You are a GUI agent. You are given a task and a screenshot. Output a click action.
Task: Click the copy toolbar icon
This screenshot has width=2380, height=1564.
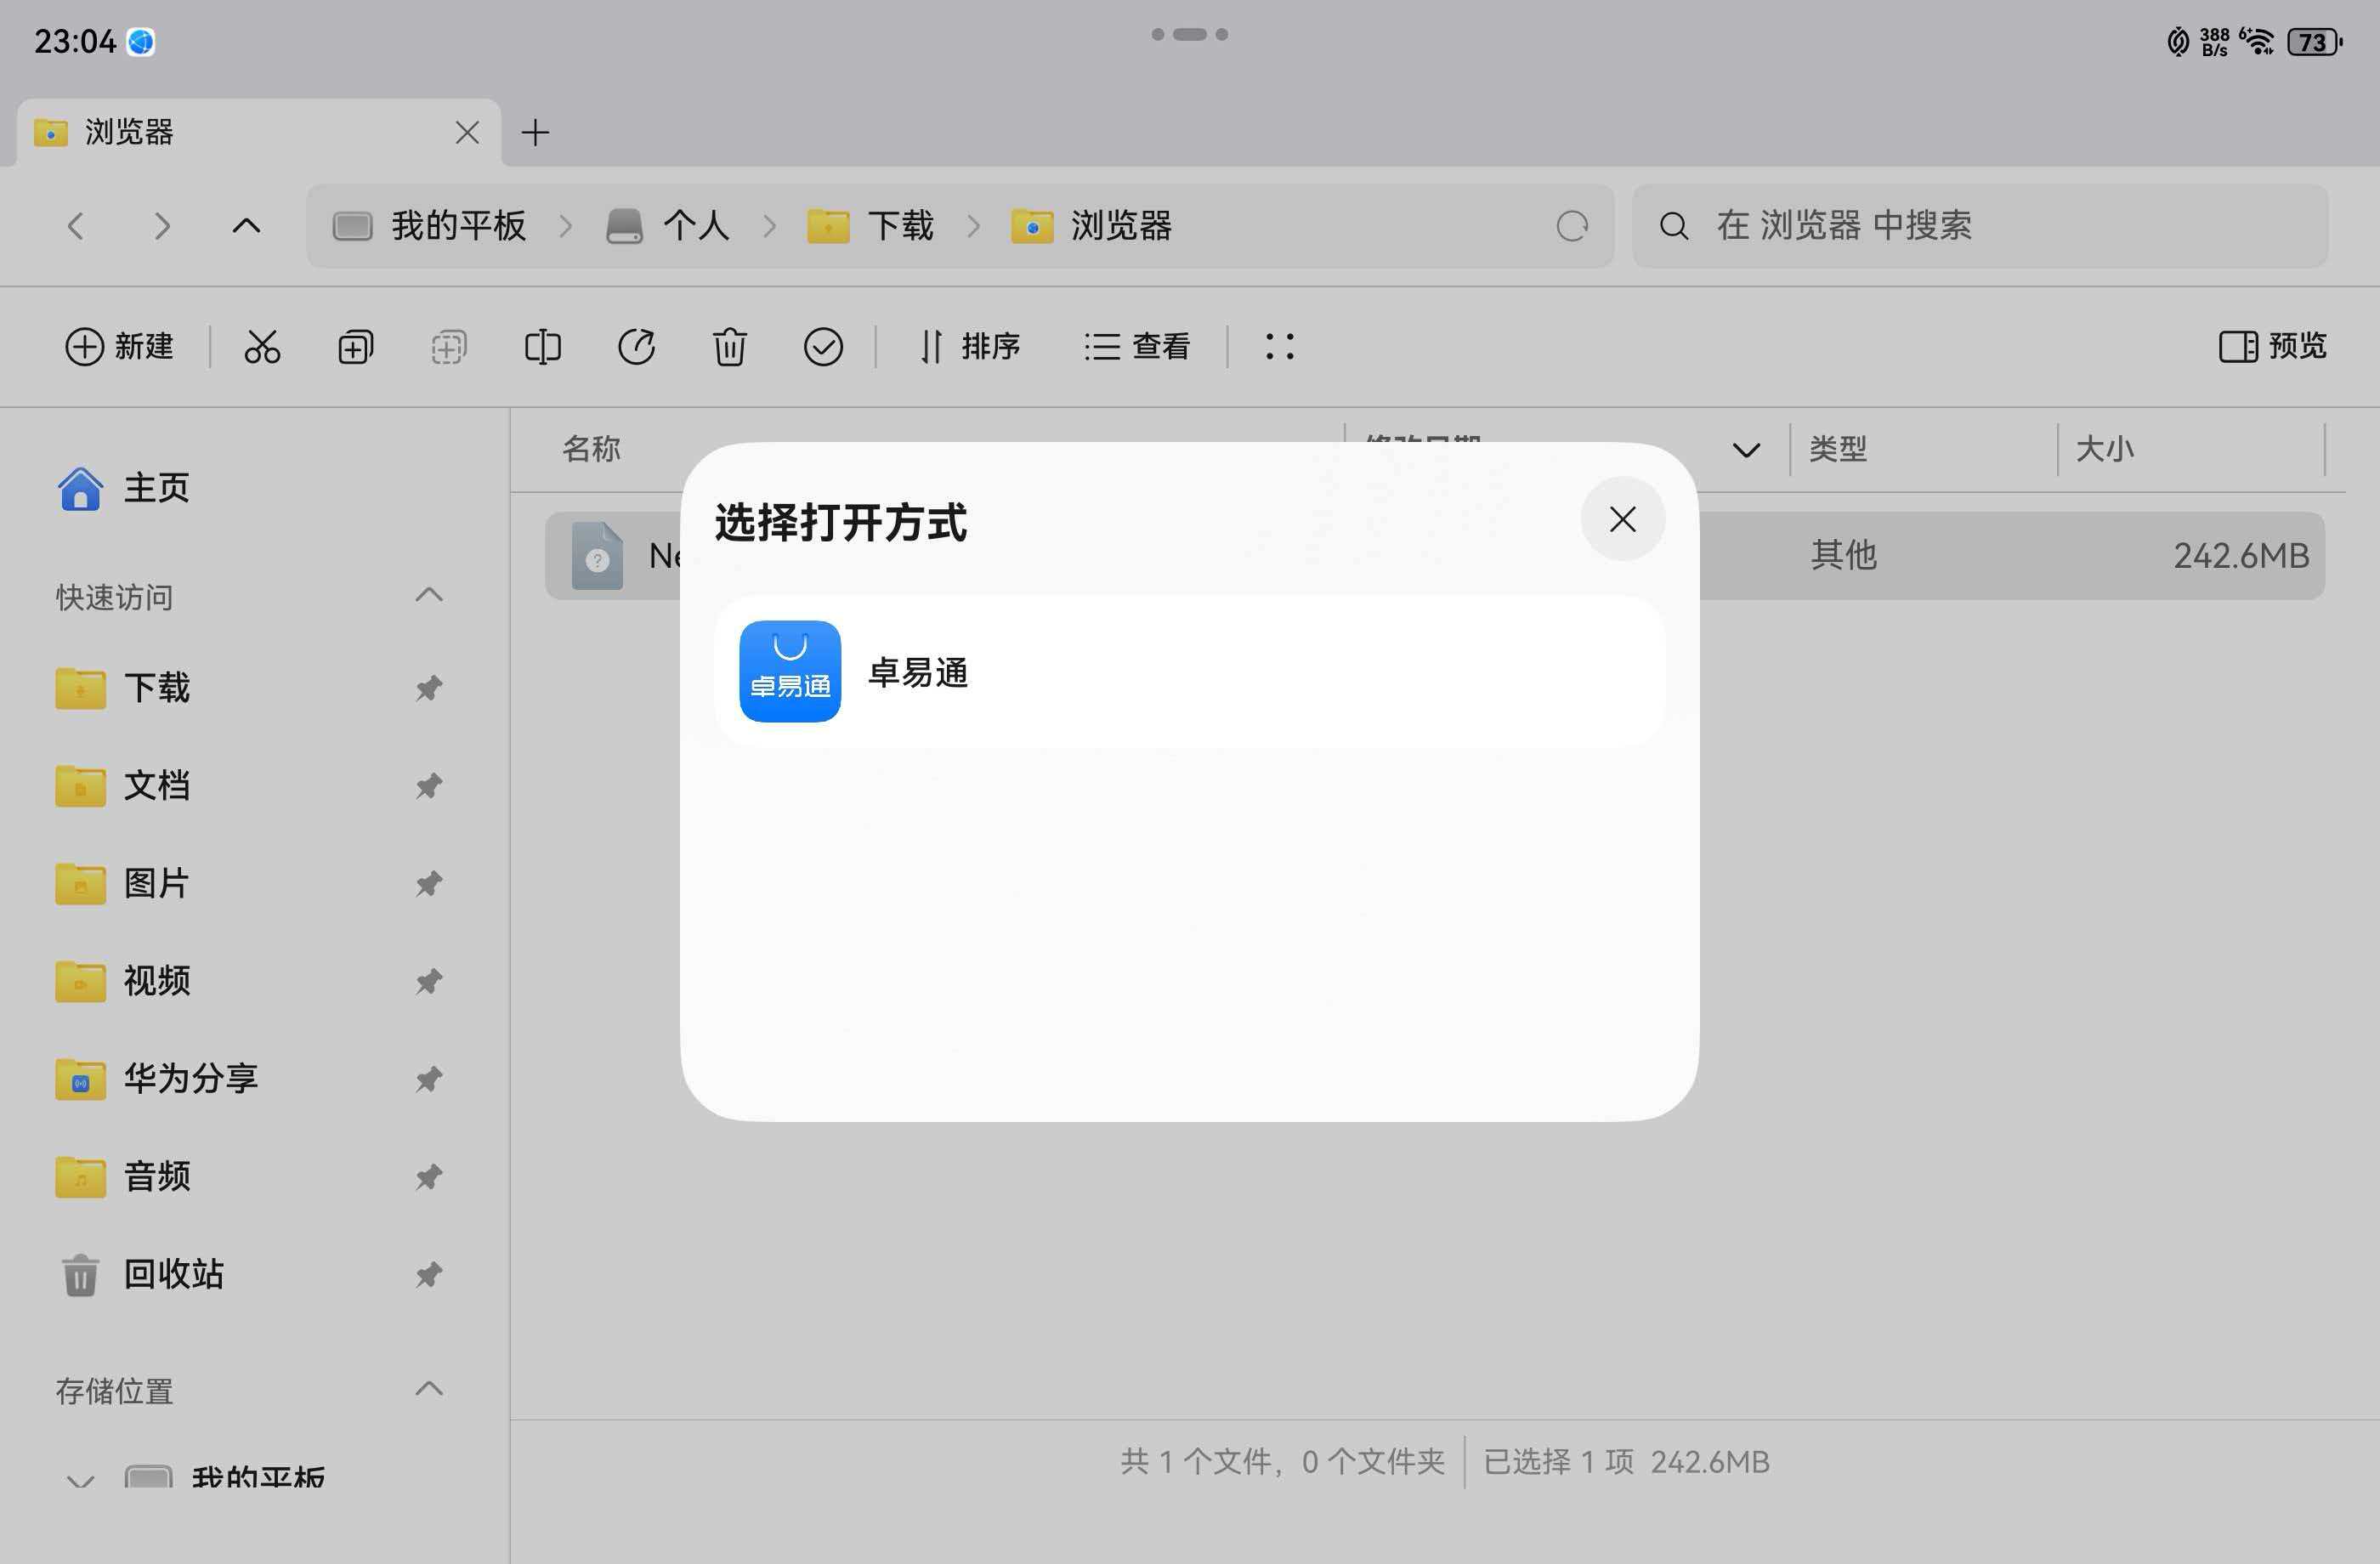pyautogui.click(x=354, y=347)
